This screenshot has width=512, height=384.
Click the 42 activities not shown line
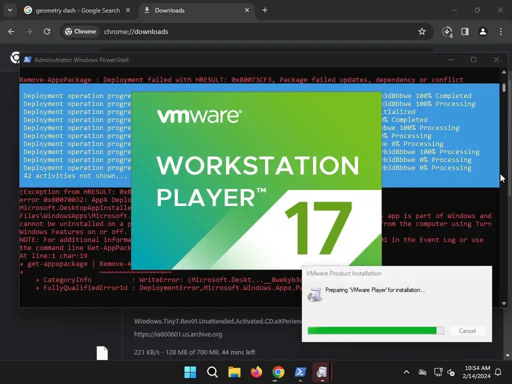pyautogui.click(x=75, y=175)
